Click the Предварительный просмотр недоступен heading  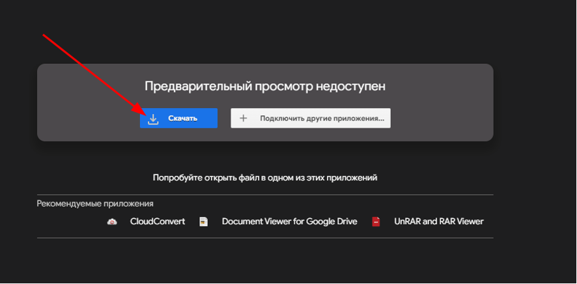tap(265, 87)
